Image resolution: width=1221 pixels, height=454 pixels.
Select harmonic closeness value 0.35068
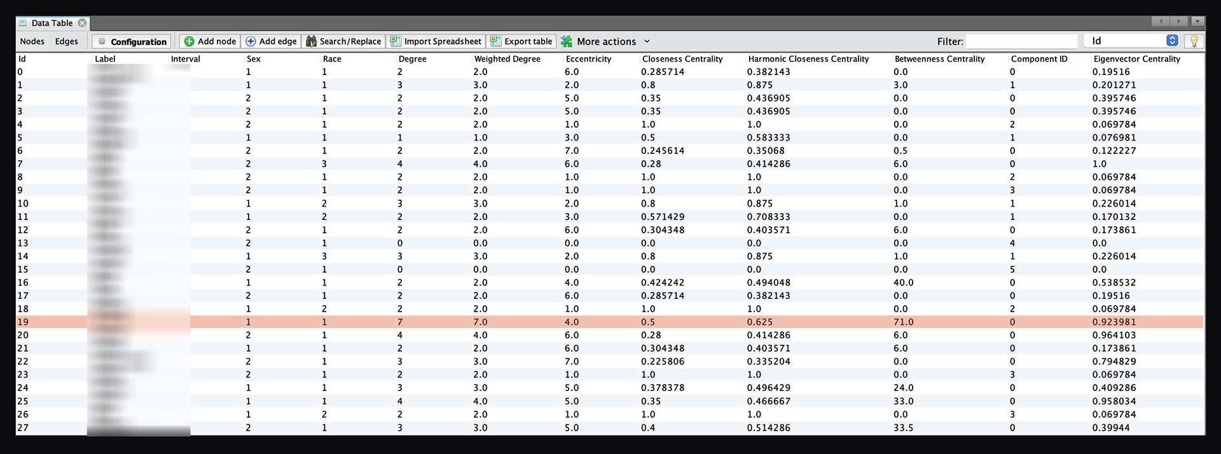click(x=766, y=151)
